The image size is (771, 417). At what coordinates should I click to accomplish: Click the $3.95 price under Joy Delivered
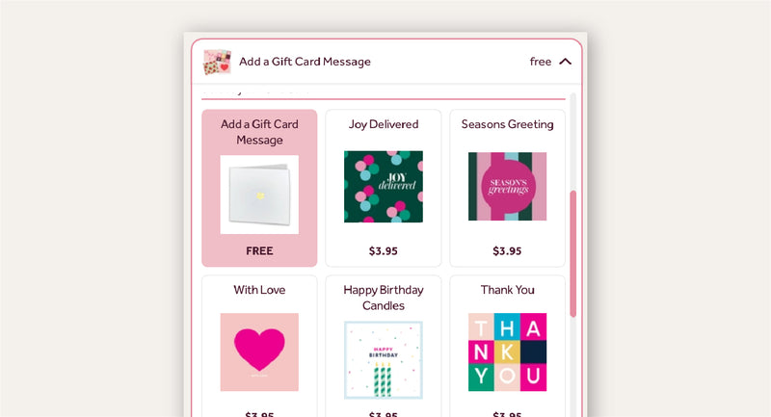click(x=383, y=251)
